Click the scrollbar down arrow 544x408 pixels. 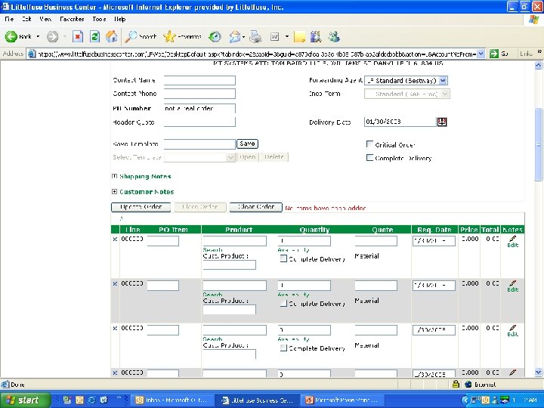pyautogui.click(x=538, y=372)
